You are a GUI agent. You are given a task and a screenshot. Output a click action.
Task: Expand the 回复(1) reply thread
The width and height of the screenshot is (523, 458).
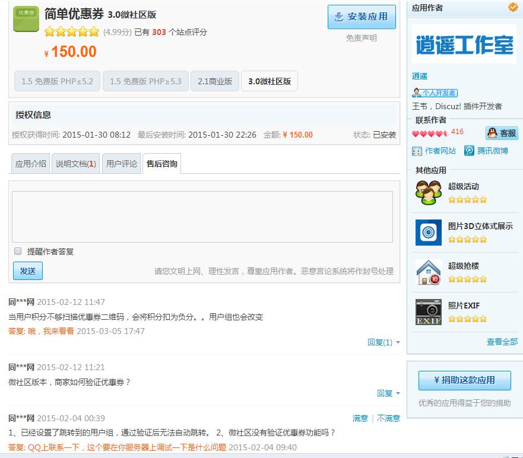tap(380, 343)
